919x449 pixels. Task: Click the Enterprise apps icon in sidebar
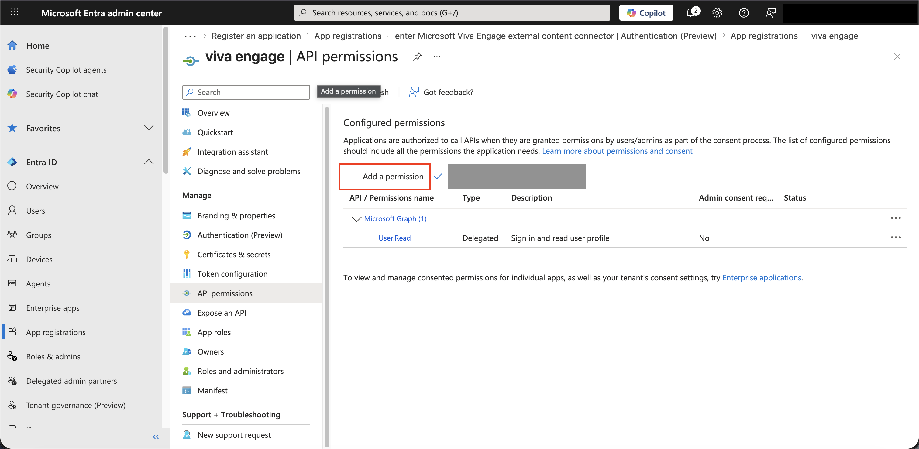(x=12, y=307)
